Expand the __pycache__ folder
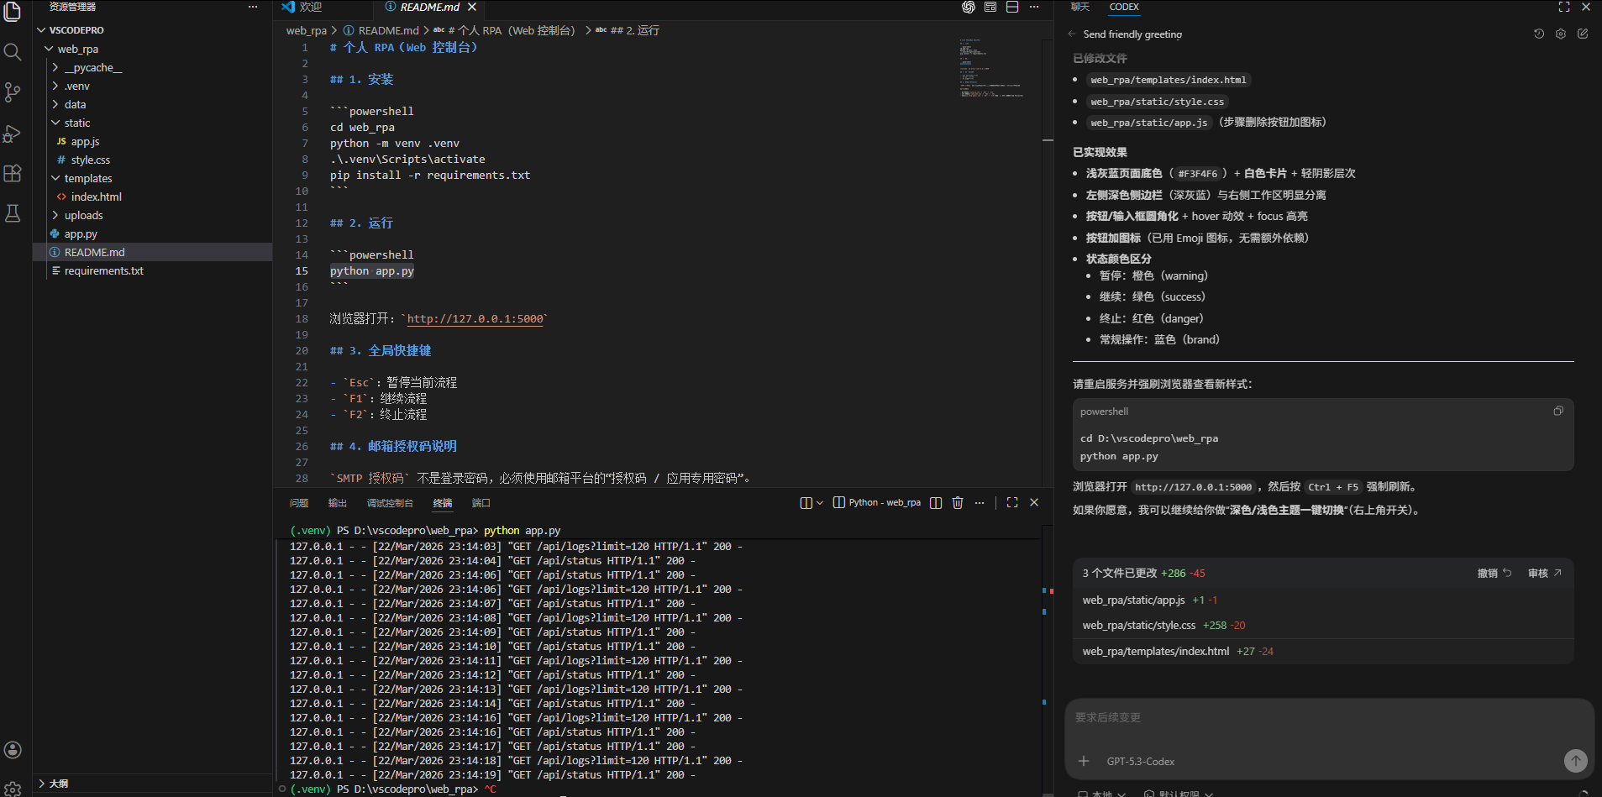This screenshot has height=797, width=1602. 55,67
